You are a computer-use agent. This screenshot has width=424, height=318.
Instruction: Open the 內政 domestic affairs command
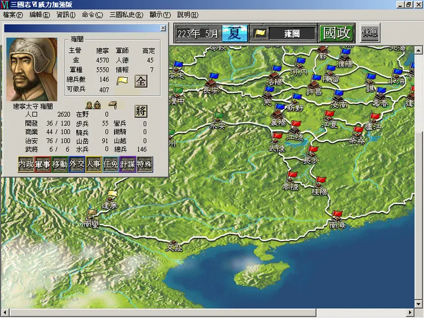click(x=26, y=164)
